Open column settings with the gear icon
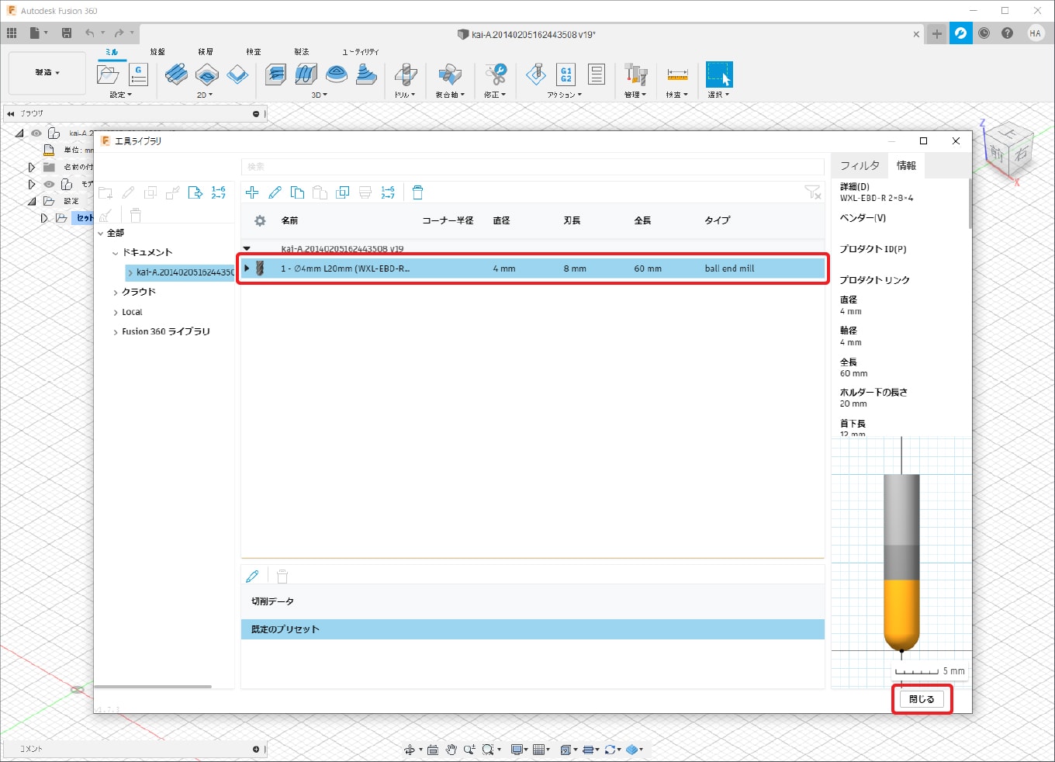Viewport: 1055px width, 762px height. pos(260,221)
